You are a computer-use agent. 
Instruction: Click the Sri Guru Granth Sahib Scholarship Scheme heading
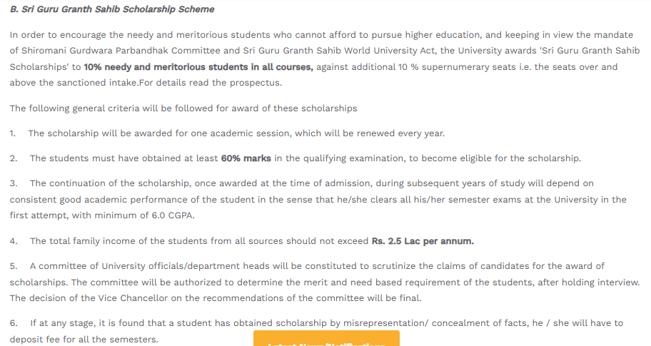point(111,9)
